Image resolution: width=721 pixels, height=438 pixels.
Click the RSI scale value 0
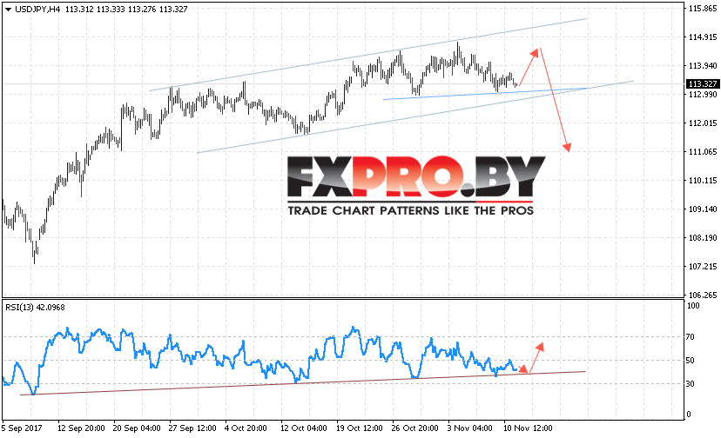pyautogui.click(x=689, y=415)
